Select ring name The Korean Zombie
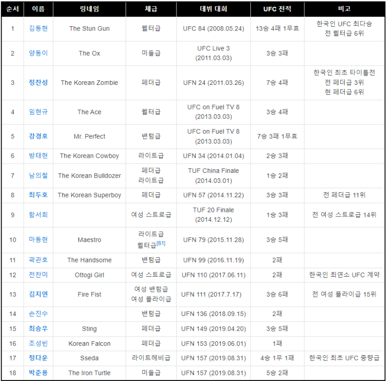This screenshot has height=381, width=390. (89, 83)
